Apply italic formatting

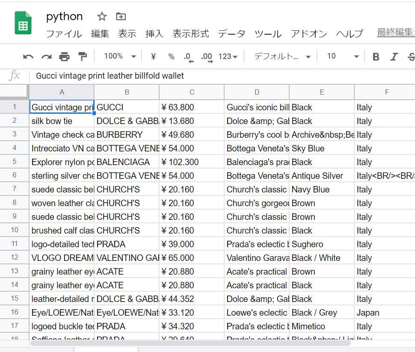[394, 56]
